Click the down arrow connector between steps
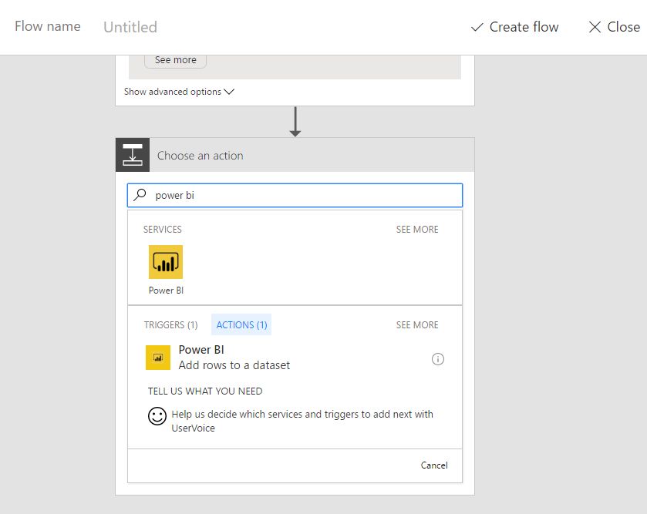647x514 pixels. click(295, 122)
